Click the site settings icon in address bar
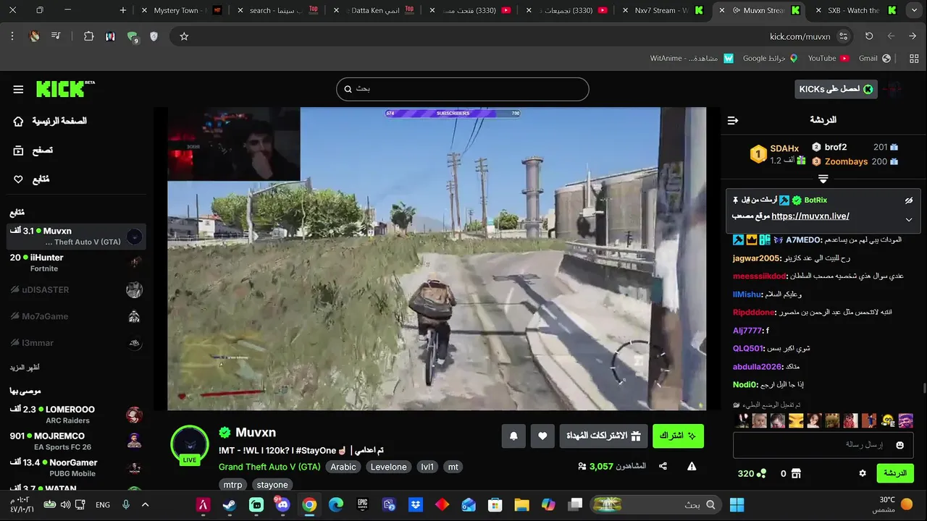927x521 pixels. (x=843, y=36)
